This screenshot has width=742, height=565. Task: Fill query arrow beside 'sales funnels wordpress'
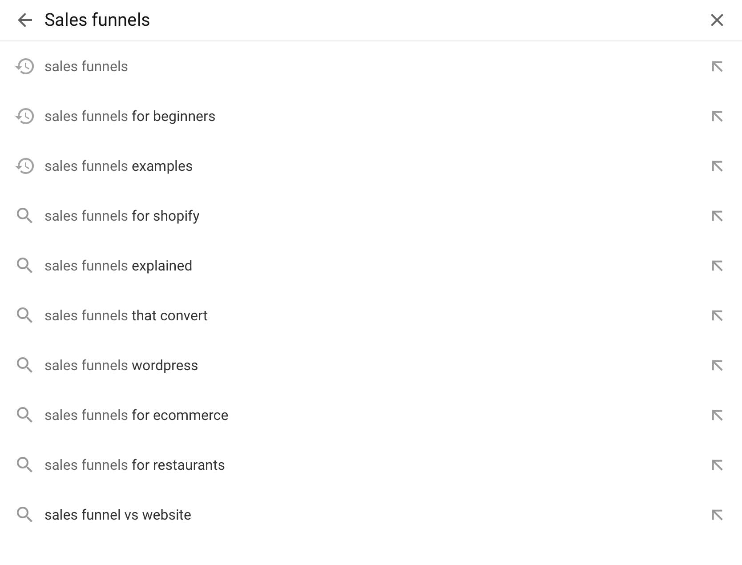(717, 366)
